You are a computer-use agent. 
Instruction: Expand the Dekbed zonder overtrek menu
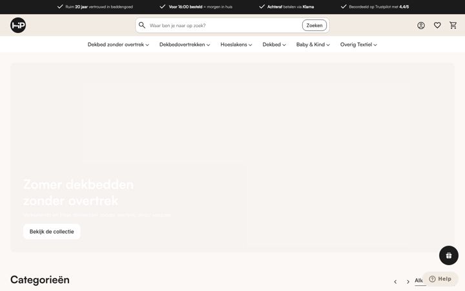coord(118,45)
